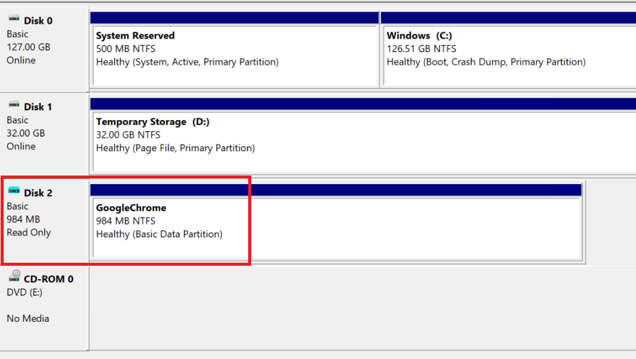
Task: Click the Disk 1 label
Action: 38,107
